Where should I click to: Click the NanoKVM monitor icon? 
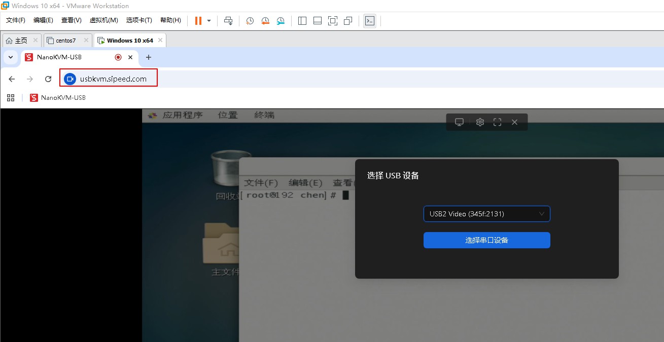click(459, 122)
